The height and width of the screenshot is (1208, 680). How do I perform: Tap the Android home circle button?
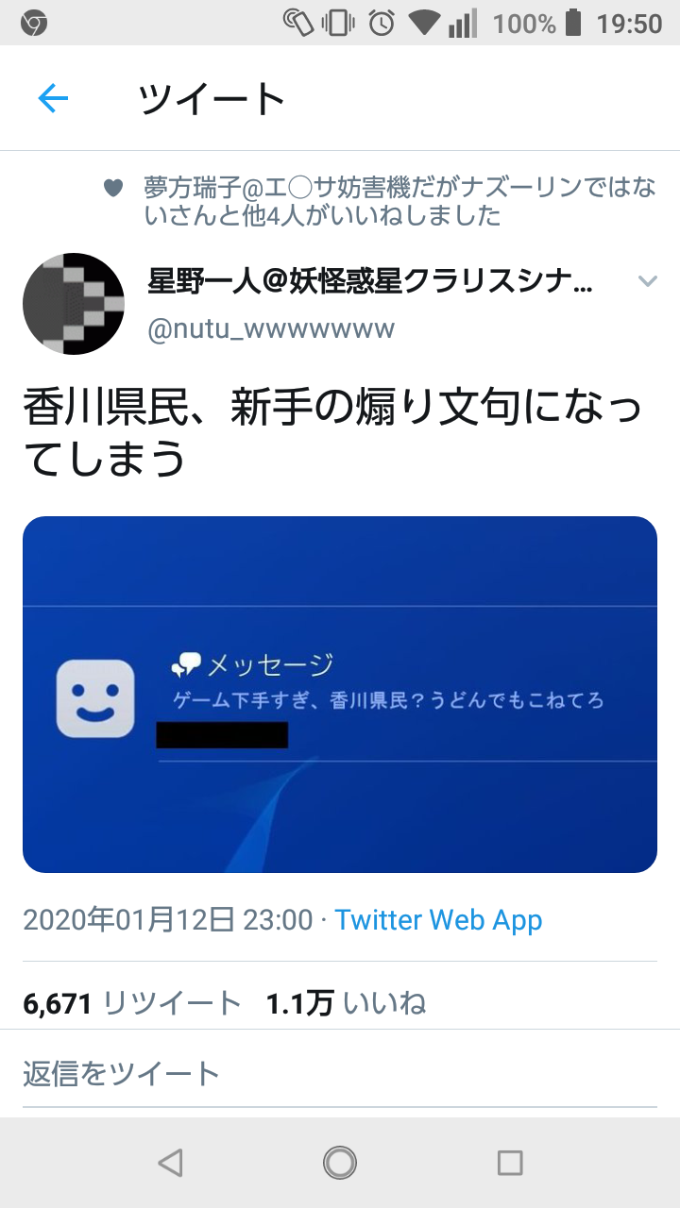click(340, 1163)
